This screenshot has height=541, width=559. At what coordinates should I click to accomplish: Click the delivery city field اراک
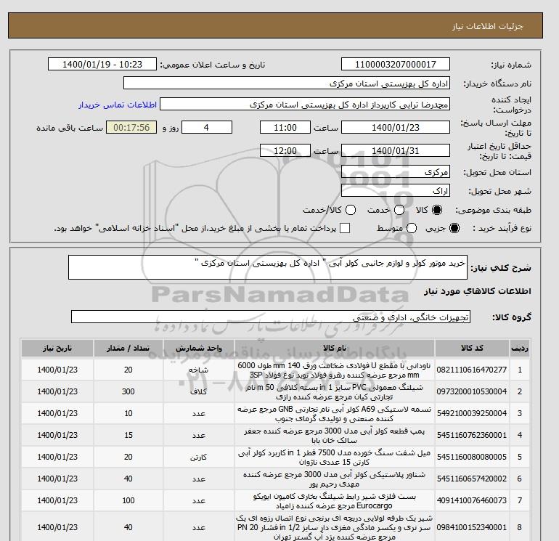[x=396, y=191]
